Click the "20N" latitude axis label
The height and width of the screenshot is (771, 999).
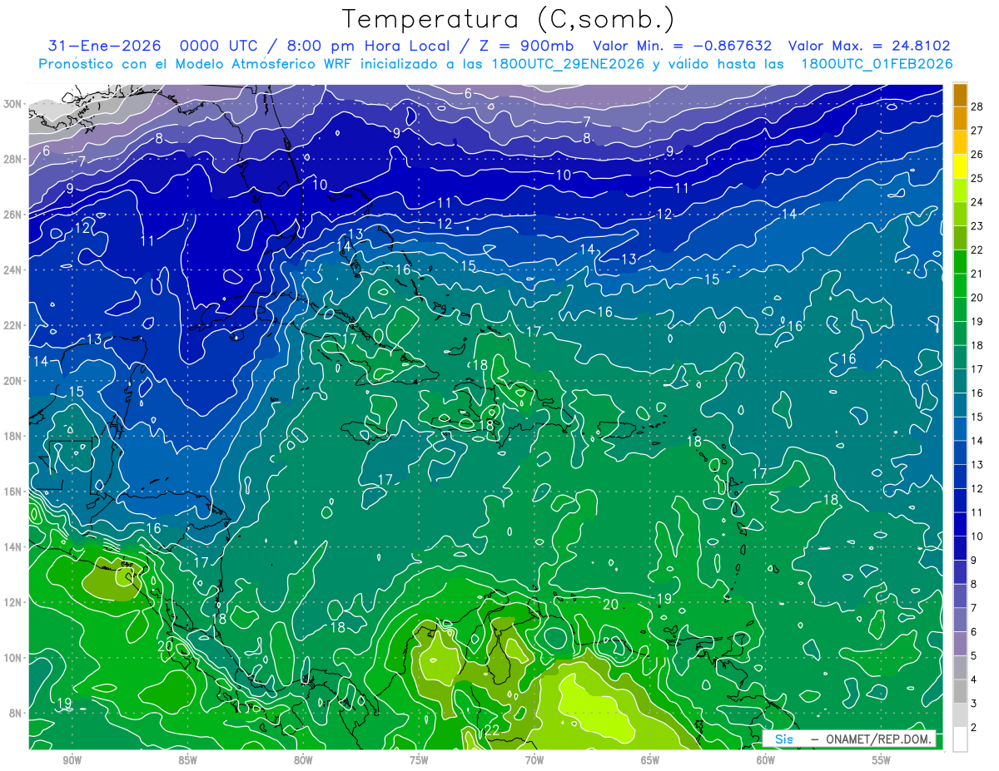(12, 381)
